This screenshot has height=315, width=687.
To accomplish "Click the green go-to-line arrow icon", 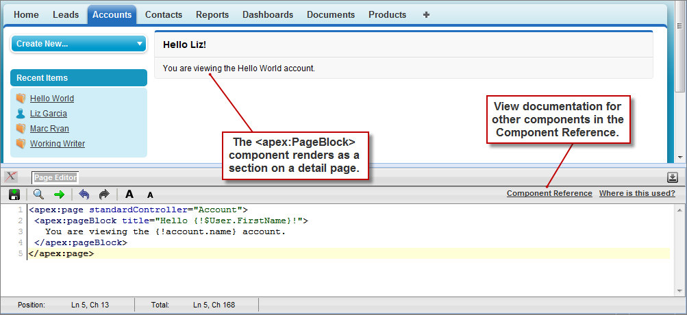I will [x=59, y=194].
